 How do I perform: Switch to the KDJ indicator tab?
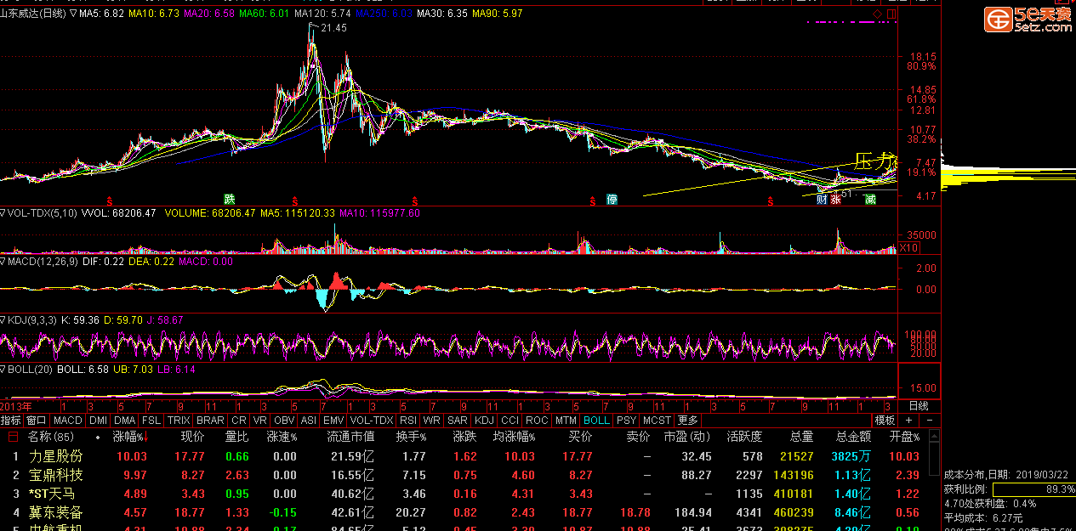pos(484,420)
